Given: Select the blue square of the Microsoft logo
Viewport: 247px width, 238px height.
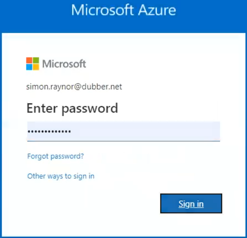Looking at the screenshot, I should click(29, 68).
